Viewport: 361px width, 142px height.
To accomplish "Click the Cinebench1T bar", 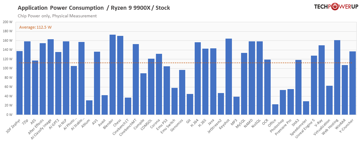I will coord(128,106).
